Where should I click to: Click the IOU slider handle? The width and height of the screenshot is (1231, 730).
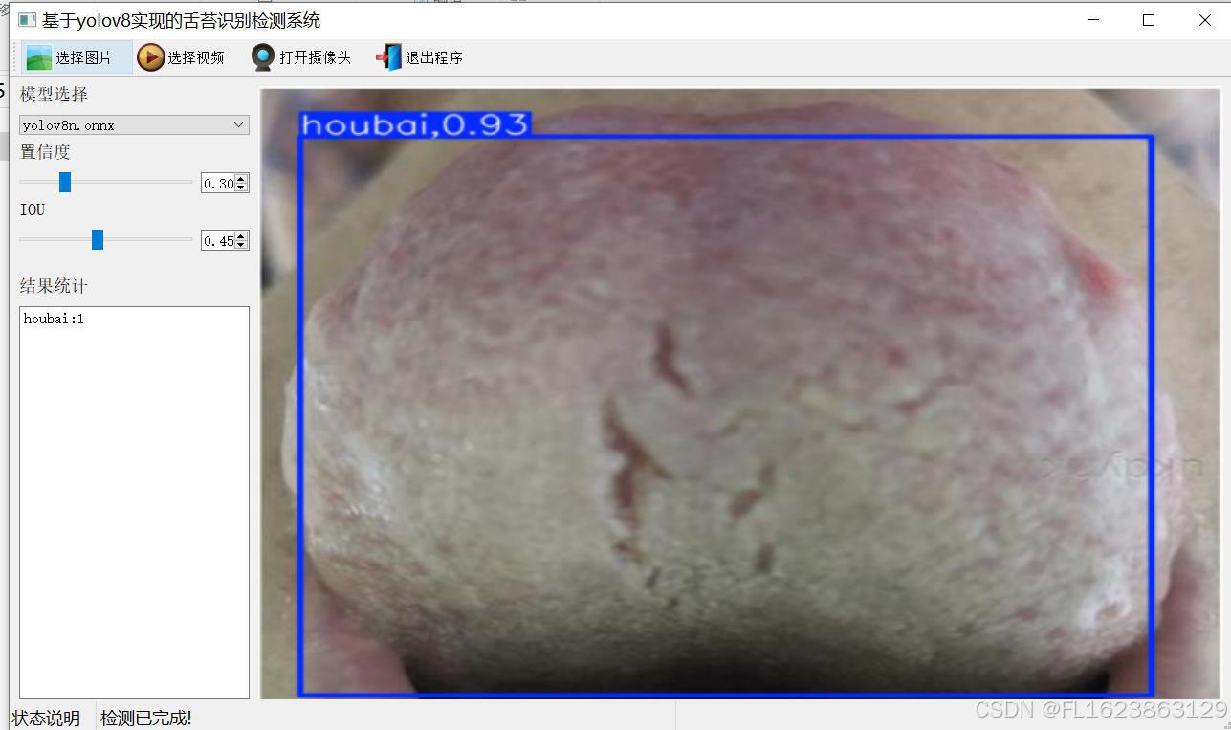(x=98, y=239)
